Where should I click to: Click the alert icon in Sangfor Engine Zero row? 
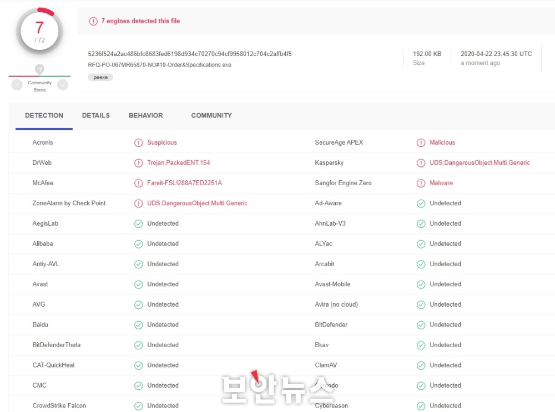click(x=421, y=183)
